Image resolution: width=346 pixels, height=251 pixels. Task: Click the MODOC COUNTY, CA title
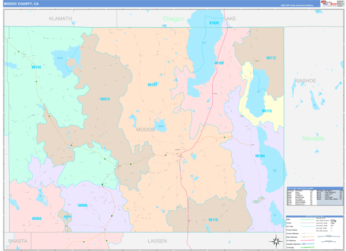click(x=21, y=3)
